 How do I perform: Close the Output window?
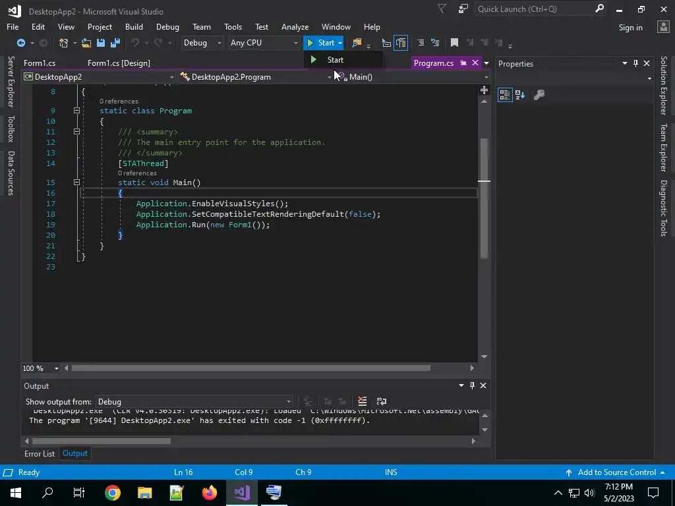[483, 385]
